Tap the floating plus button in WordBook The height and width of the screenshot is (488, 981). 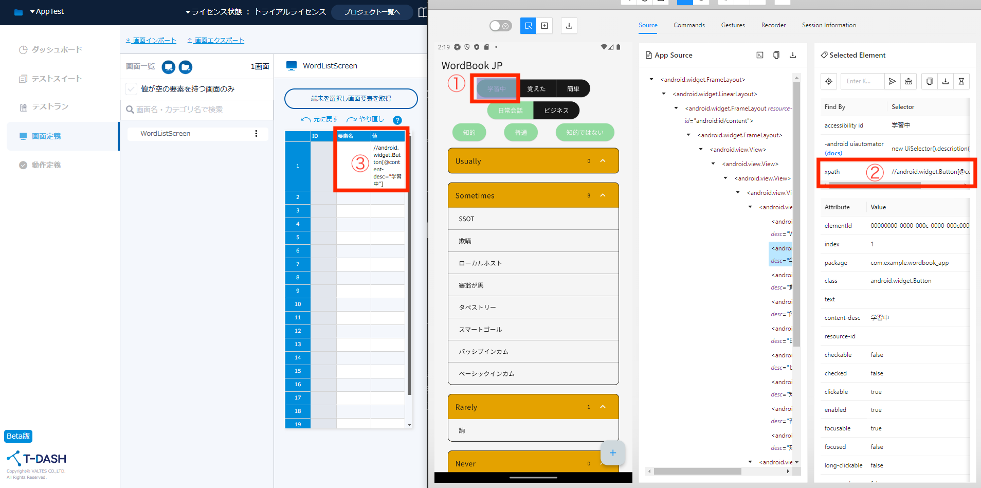(613, 453)
